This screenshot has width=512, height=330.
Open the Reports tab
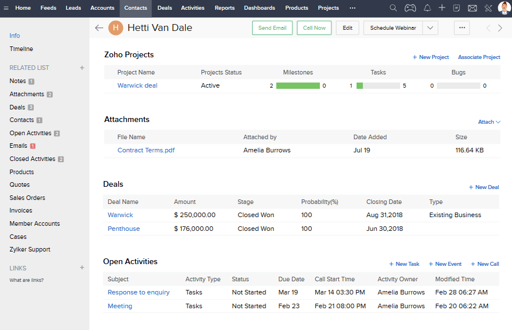(x=224, y=8)
